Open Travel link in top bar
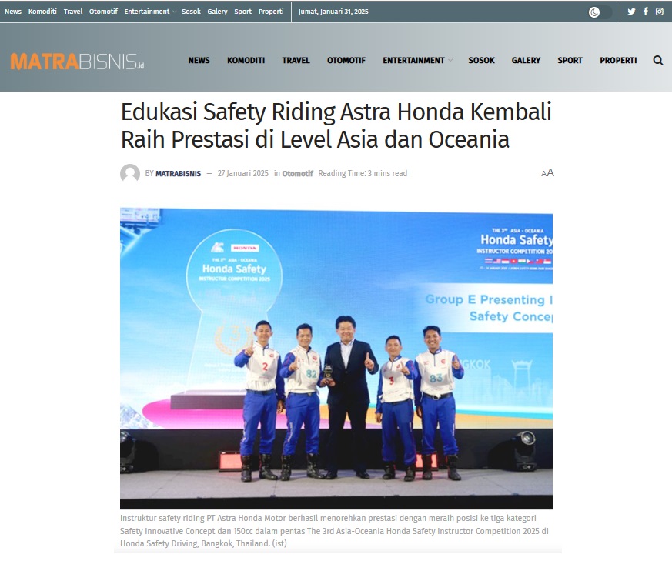 tap(73, 12)
